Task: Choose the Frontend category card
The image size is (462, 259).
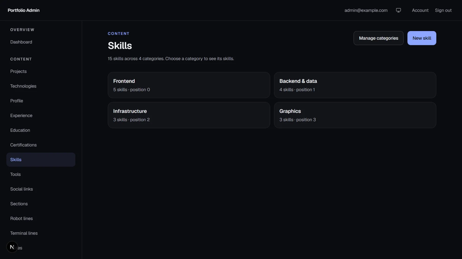Action: 189,85
